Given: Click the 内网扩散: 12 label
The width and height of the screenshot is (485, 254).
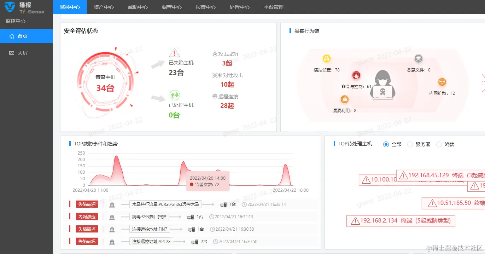Looking at the screenshot, I should coord(442,93).
